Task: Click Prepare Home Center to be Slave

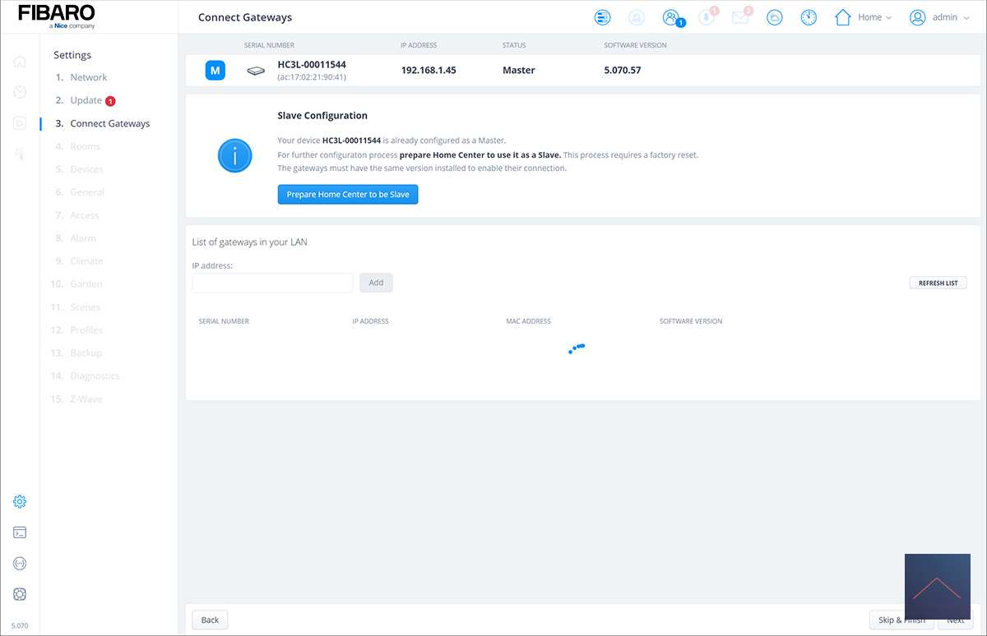Action: pos(348,195)
